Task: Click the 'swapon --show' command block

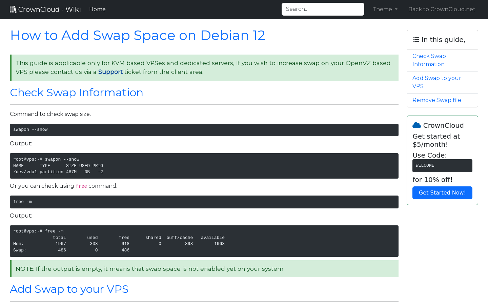Action: [x=204, y=130]
